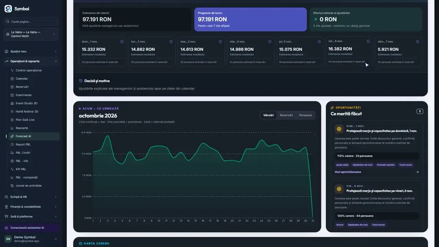Viewport: 439px width, 247px height.
Task: Open the Demo Symbai account menu
Action: 31,239
